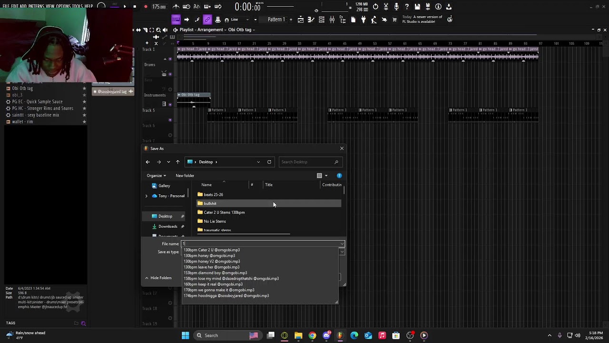Select 'PG EC - Quick Sample Sauce' in browser

tap(37, 101)
